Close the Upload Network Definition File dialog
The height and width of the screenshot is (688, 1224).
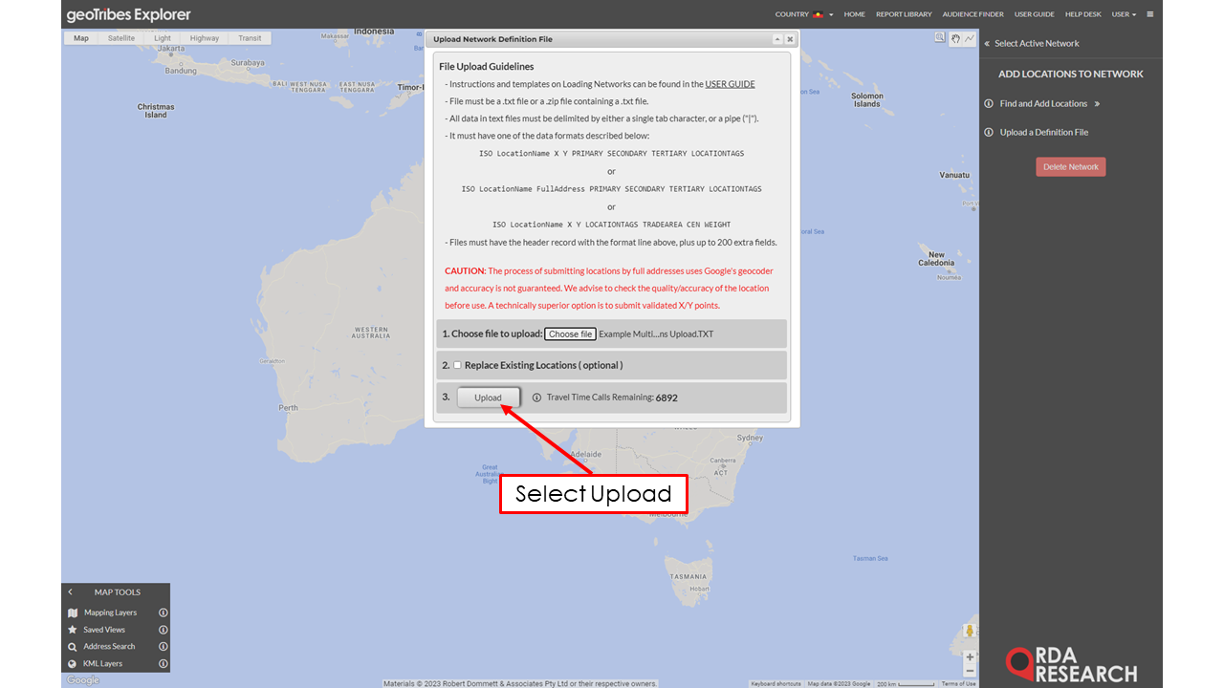coord(790,39)
